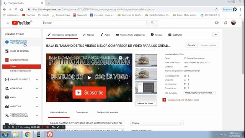Open the Vídeos sidebar item
Image resolution: width=245 pixels, height=138 pixels.
21,66
